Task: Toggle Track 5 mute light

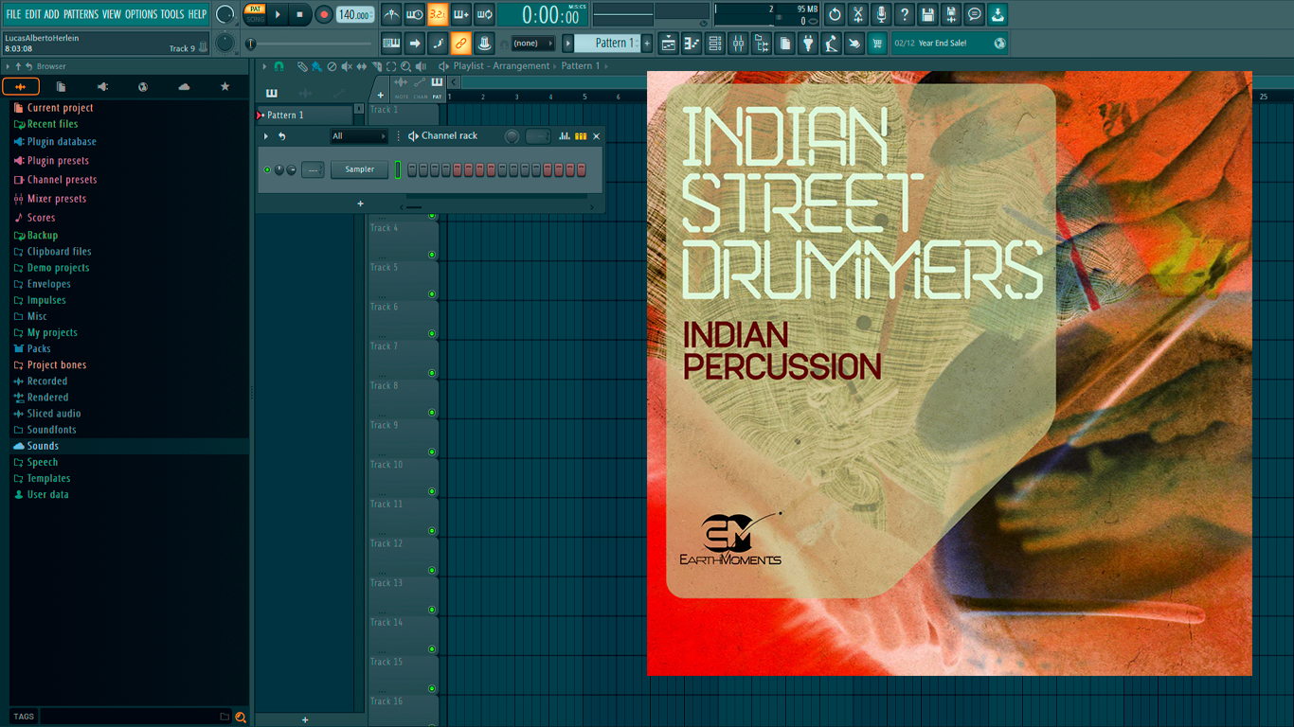Action: [x=432, y=293]
